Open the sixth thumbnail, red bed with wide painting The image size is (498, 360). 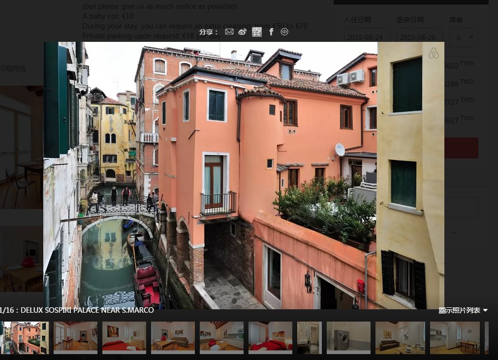(270, 337)
